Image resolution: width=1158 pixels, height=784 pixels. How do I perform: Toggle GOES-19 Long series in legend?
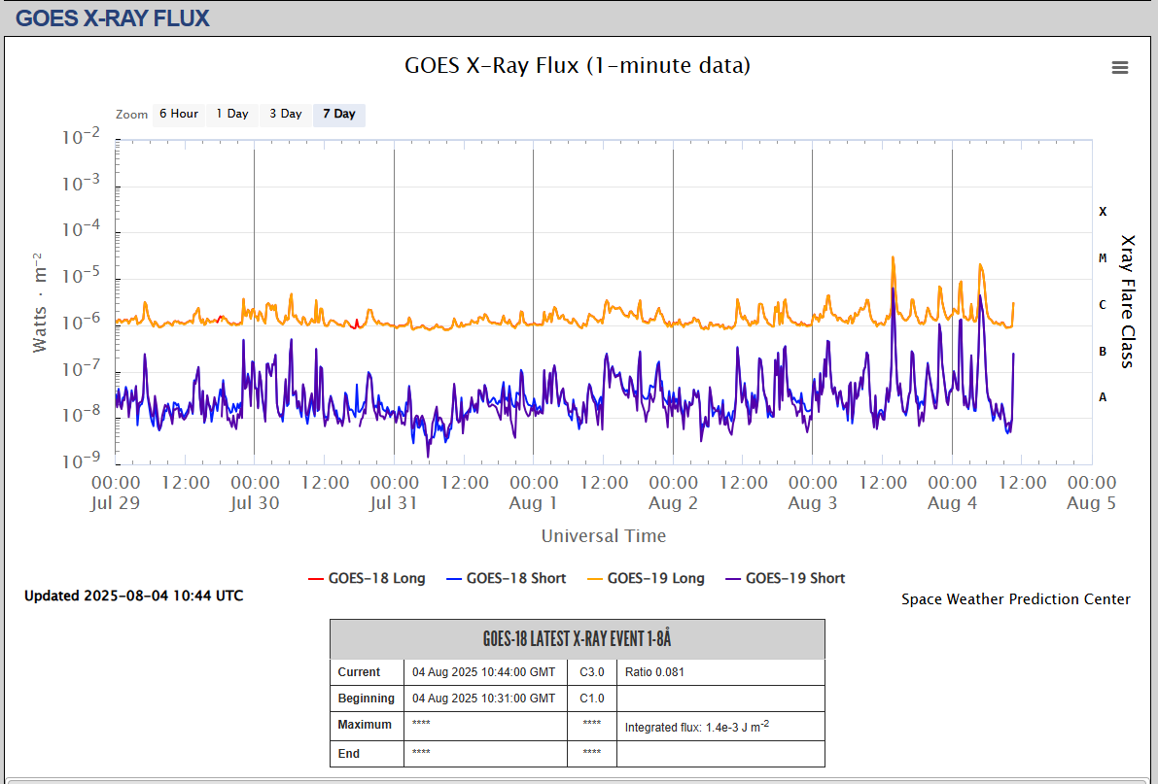click(647, 579)
